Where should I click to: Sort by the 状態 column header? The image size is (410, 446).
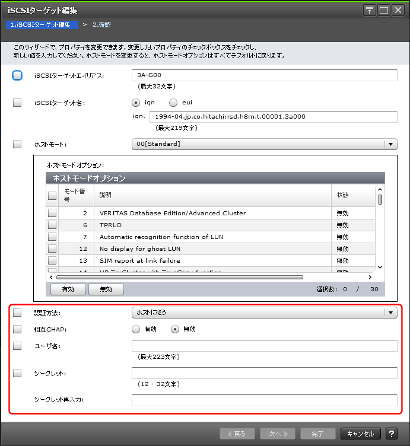click(x=353, y=195)
